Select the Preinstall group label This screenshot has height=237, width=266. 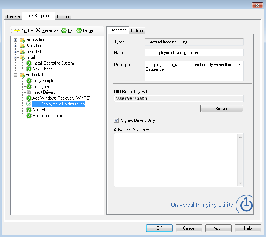33,51
